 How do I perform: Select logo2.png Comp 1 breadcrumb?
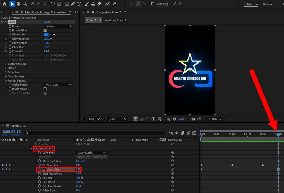tap(115, 20)
